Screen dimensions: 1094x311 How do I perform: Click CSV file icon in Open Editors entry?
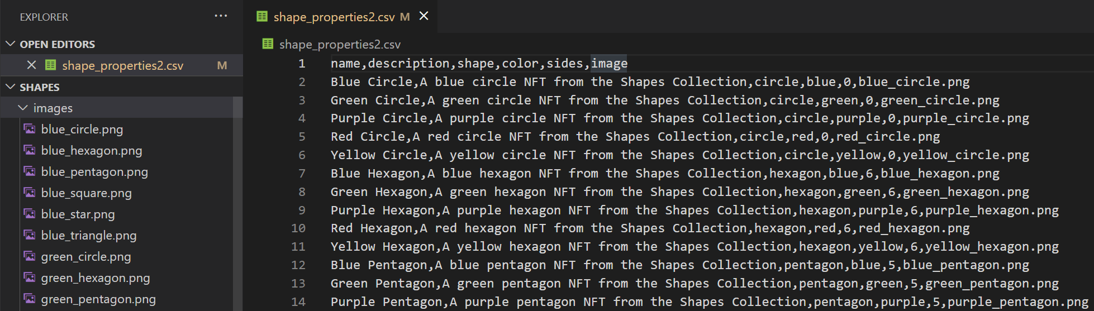(x=51, y=65)
